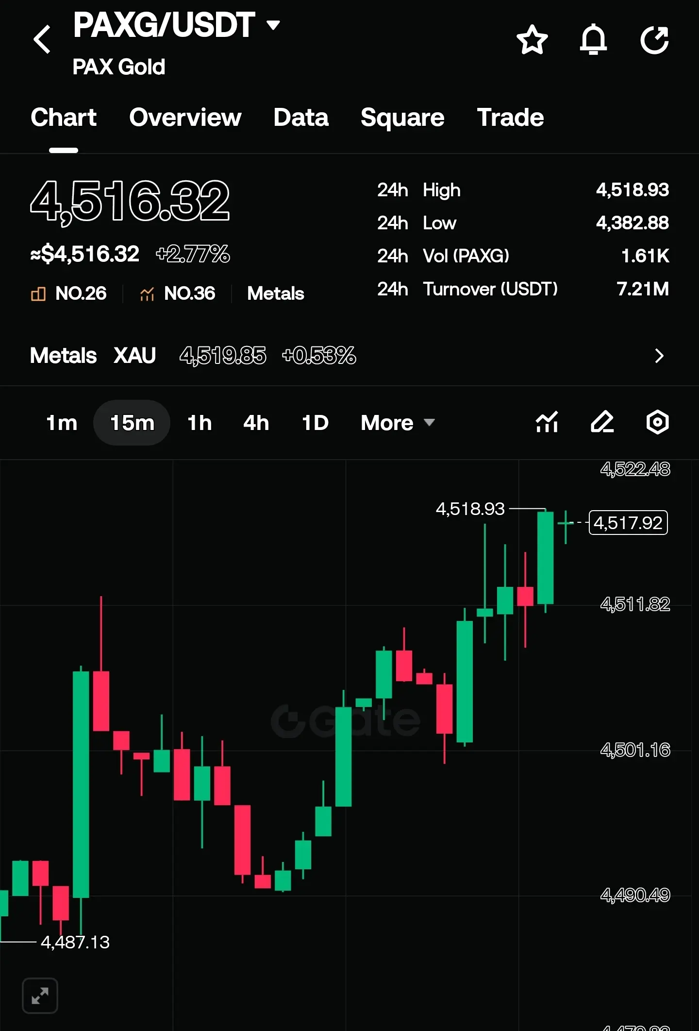
Task: Add PAXG/USDT to favorites star
Action: [x=532, y=39]
